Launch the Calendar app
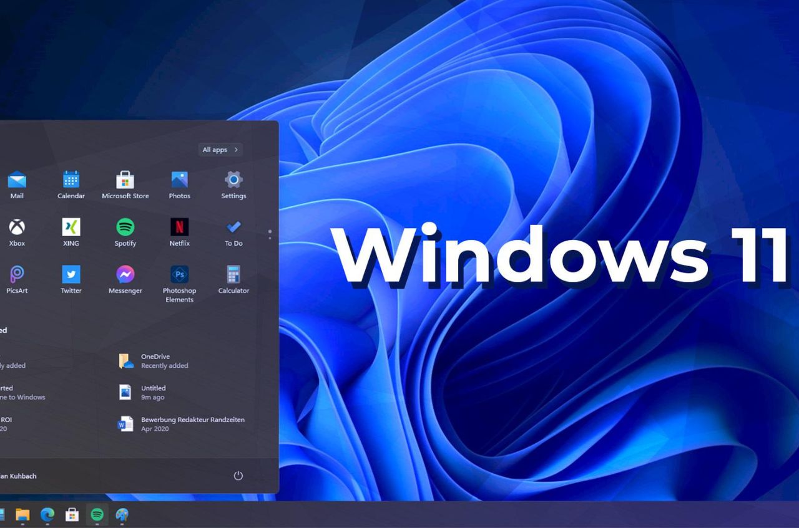The height and width of the screenshot is (528, 799). pyautogui.click(x=71, y=185)
